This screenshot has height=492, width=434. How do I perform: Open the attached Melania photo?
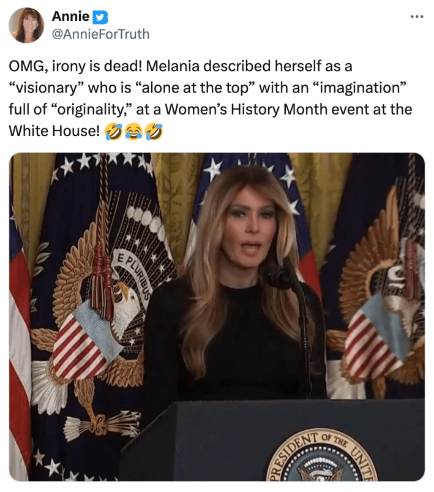(x=219, y=319)
